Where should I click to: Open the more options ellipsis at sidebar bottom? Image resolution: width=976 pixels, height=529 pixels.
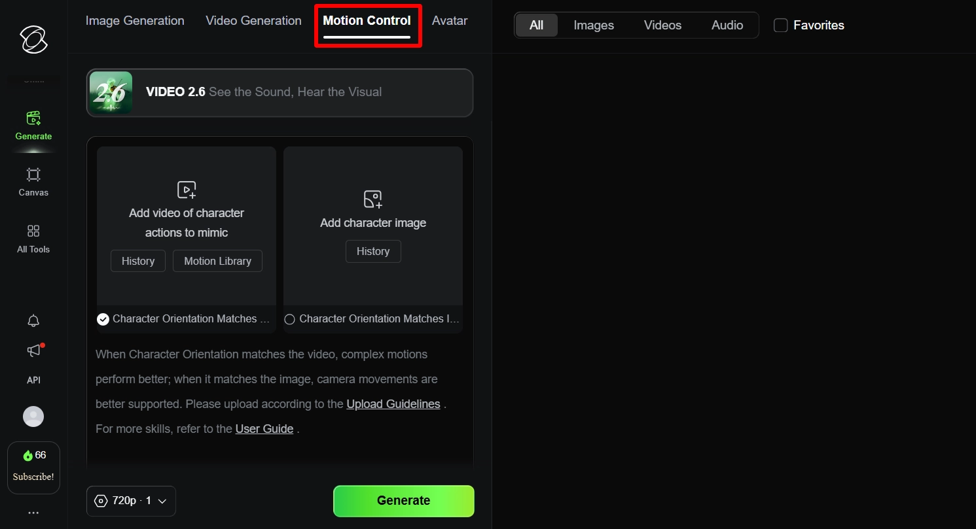33,513
